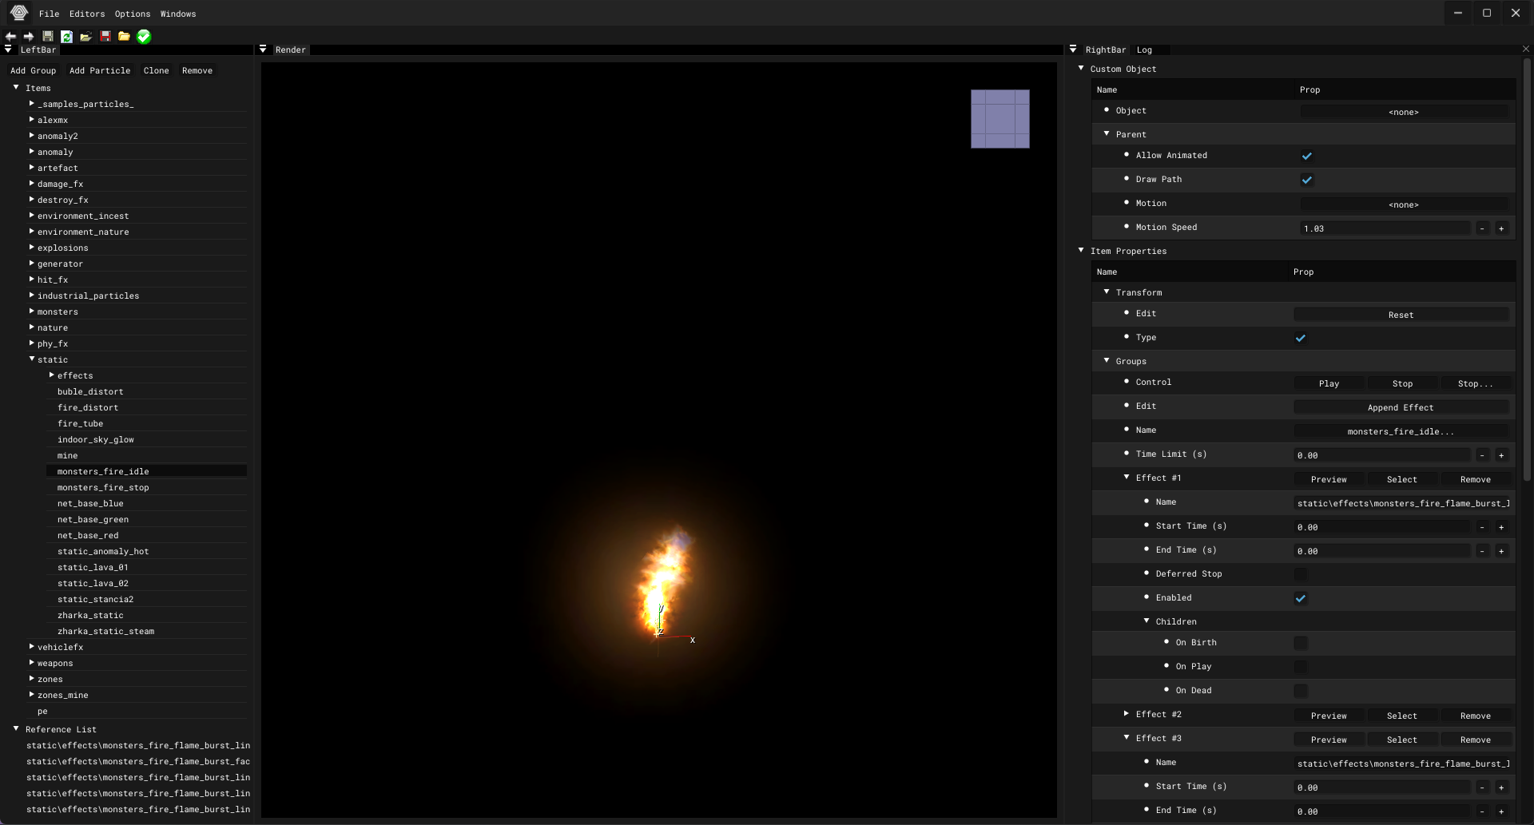Enable the Deferred Stop checkbox
1534x825 pixels.
[1301, 573]
